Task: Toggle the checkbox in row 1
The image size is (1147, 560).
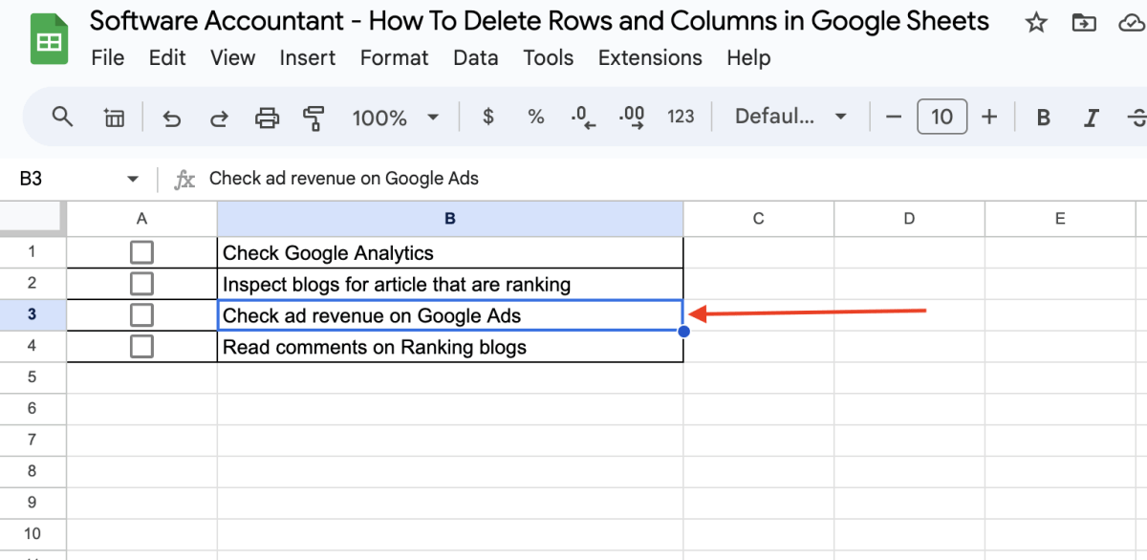Action: click(x=141, y=251)
